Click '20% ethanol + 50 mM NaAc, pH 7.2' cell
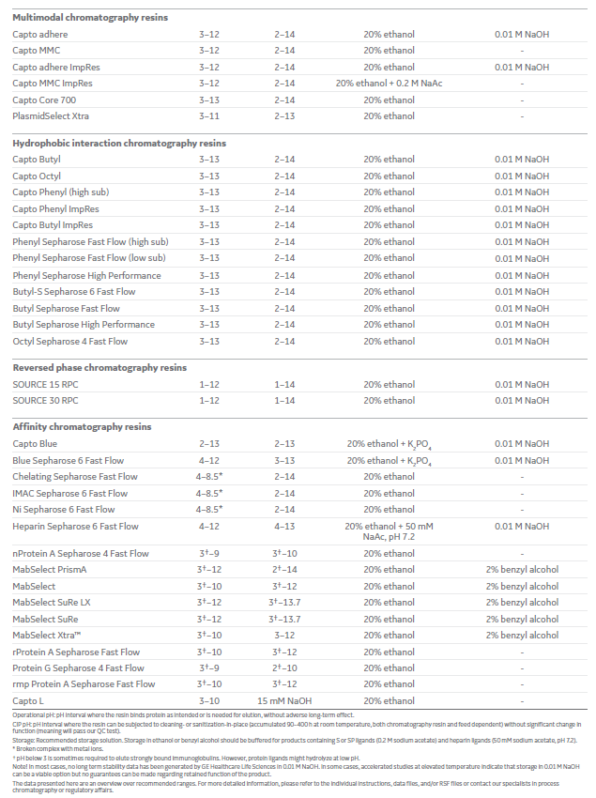The width and height of the screenshot is (596, 798). pyautogui.click(x=389, y=531)
